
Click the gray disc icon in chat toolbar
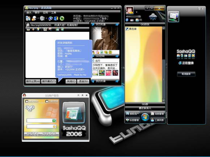[42, 18]
